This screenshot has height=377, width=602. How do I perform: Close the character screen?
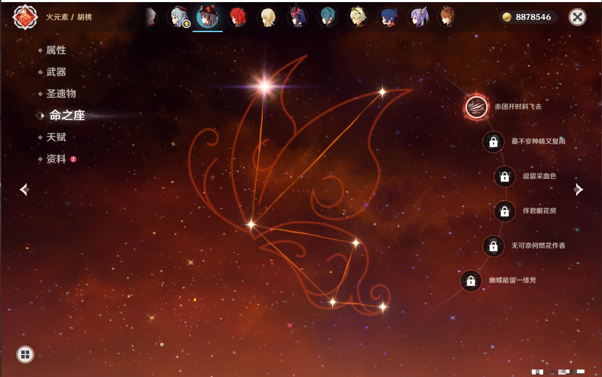[x=577, y=17]
